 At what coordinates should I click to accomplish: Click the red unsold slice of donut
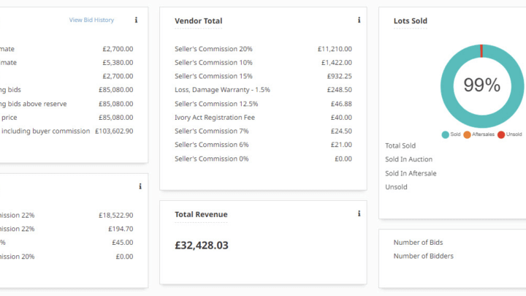[481, 50]
